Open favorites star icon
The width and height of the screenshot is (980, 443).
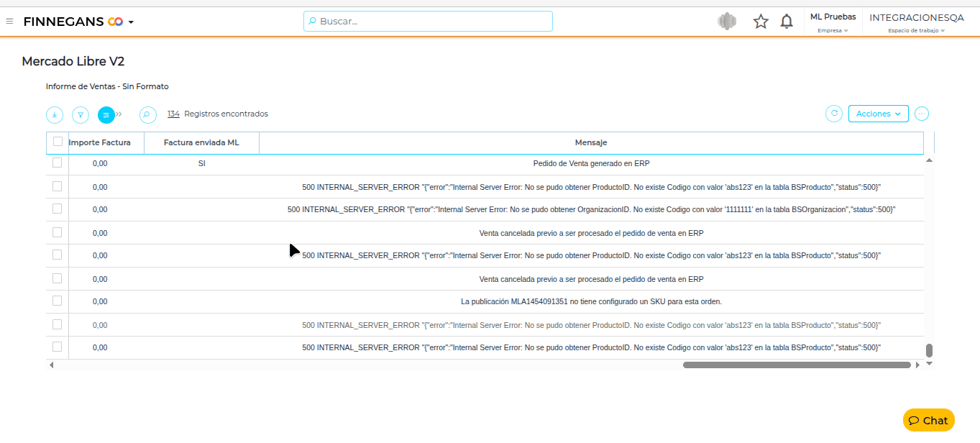click(x=761, y=22)
